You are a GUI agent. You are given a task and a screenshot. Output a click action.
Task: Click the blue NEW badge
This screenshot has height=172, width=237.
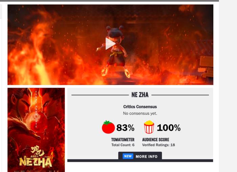point(128,156)
